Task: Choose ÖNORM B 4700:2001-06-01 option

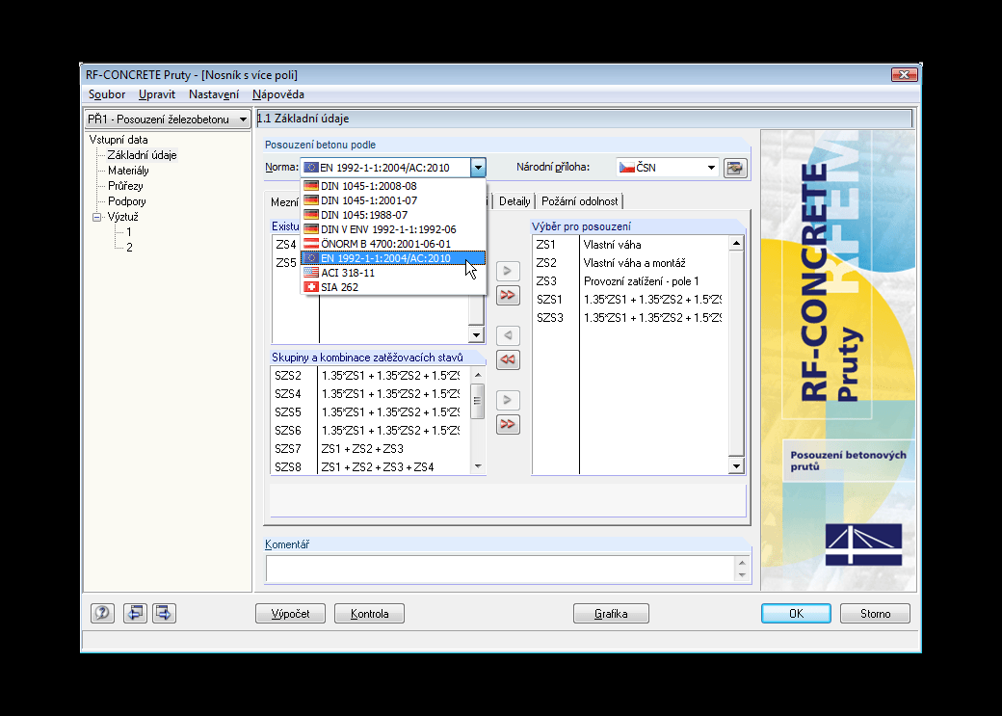Action: pos(393,244)
